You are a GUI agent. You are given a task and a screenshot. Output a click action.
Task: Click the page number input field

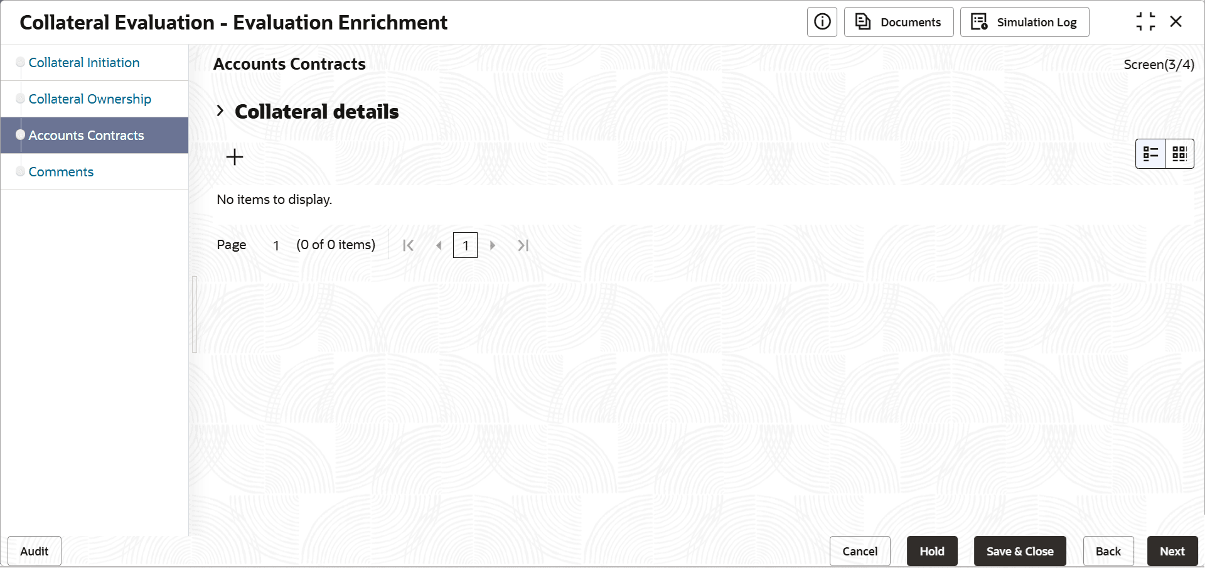[x=465, y=245]
